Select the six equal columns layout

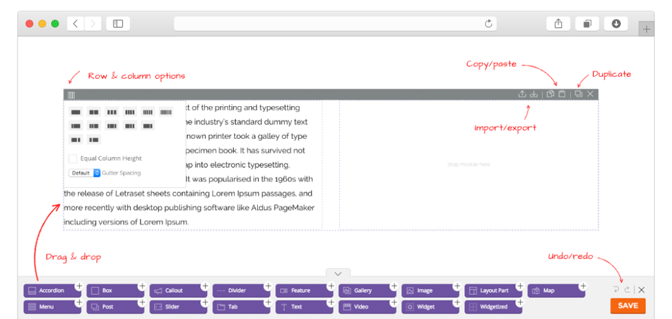(x=166, y=112)
